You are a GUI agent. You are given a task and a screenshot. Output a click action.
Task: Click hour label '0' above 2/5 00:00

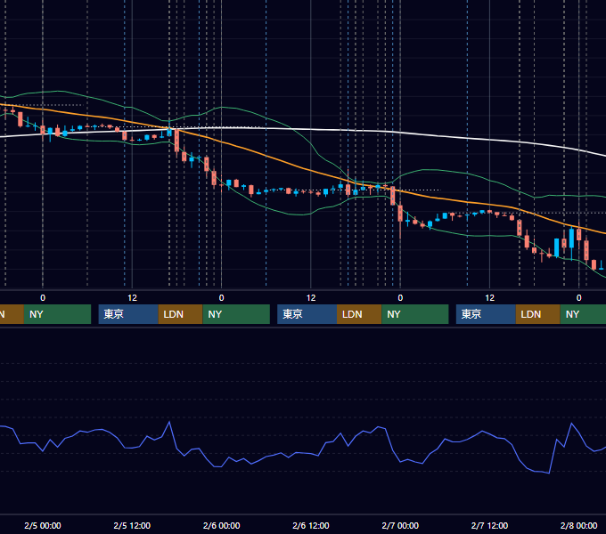pos(43,298)
